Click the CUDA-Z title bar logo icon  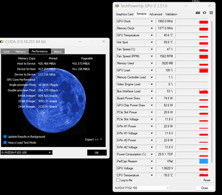tap(2, 42)
